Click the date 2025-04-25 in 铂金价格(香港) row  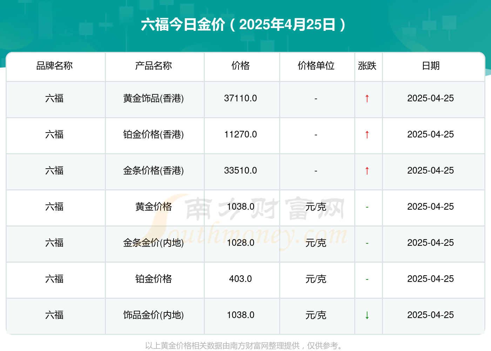[431, 134]
